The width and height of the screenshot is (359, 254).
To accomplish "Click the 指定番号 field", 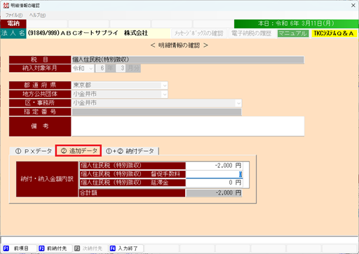I will click(156, 112).
